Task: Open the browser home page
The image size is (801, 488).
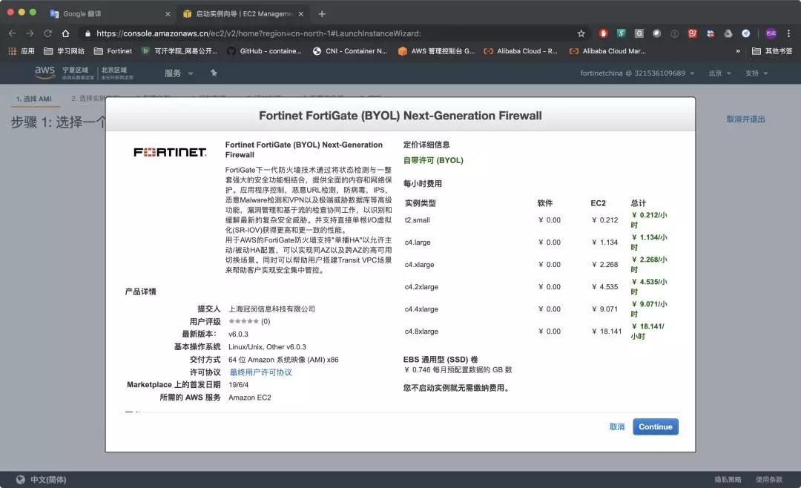Action: tap(65, 33)
